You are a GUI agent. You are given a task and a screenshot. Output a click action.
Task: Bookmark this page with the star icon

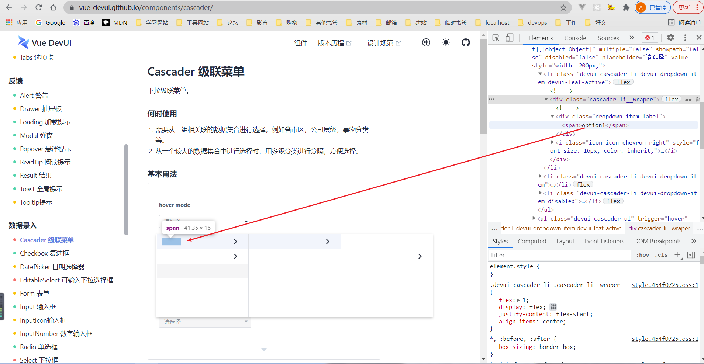pos(563,8)
